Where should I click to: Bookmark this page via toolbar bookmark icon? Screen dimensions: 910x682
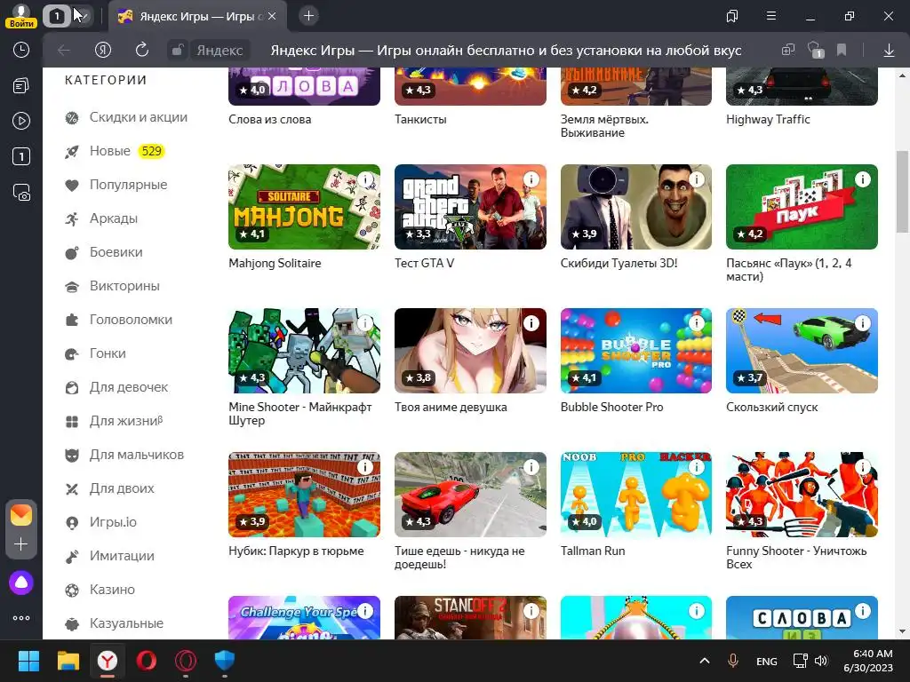[841, 50]
